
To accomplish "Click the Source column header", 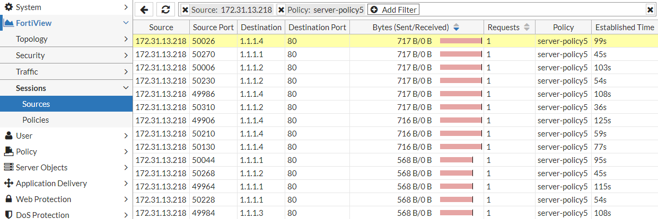I will pos(161,28).
